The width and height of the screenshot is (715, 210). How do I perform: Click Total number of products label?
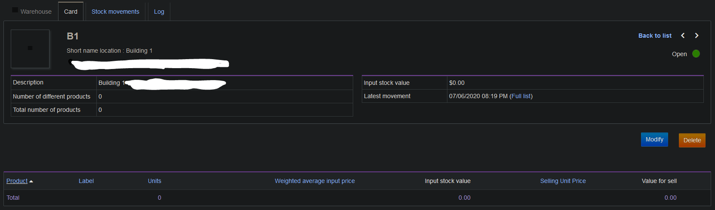pos(46,110)
